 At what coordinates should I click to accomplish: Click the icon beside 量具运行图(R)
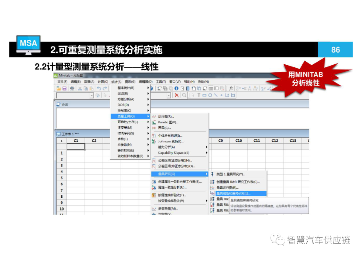click(x=213, y=188)
